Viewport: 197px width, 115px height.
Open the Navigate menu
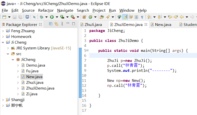coord(65,10)
